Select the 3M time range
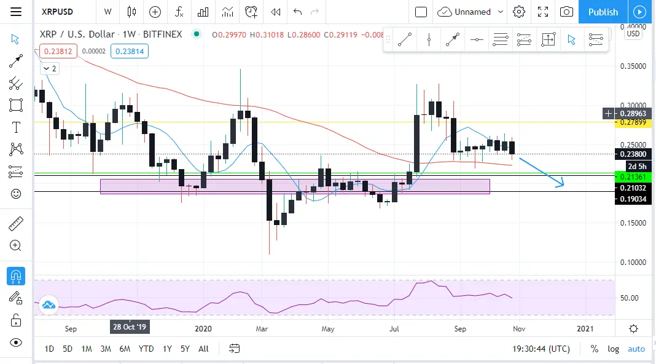656x364 pixels. 106,349
